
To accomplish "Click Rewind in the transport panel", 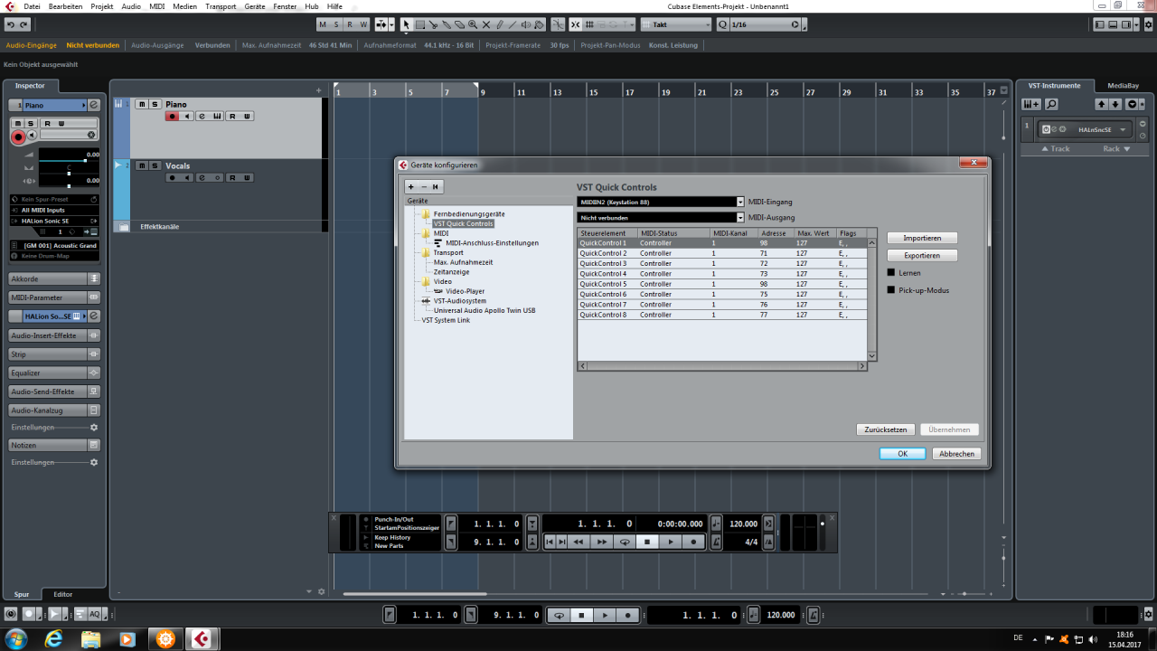I will click(578, 542).
